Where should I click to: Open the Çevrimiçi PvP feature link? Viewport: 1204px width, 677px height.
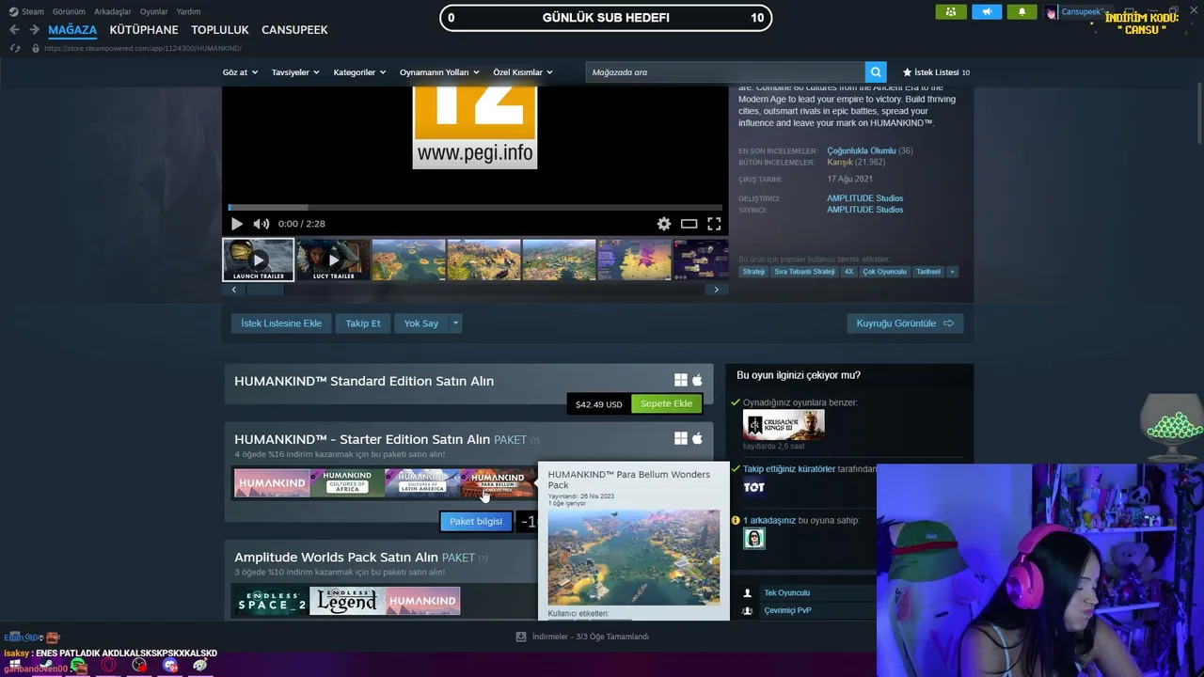(x=787, y=610)
